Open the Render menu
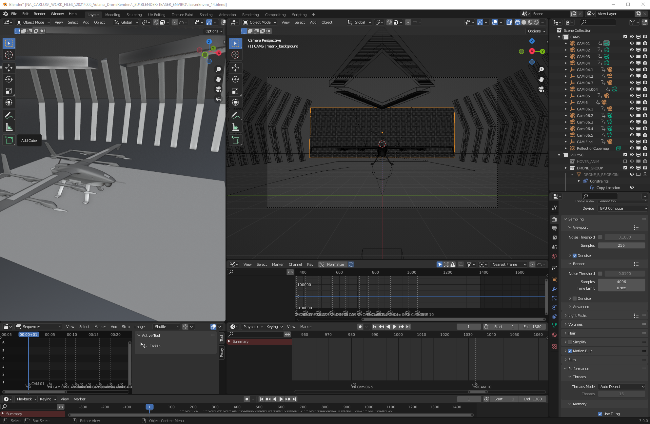 pos(39,14)
